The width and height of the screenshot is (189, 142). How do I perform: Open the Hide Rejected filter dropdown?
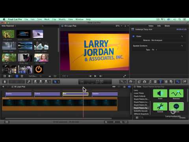(x=9, y=26)
